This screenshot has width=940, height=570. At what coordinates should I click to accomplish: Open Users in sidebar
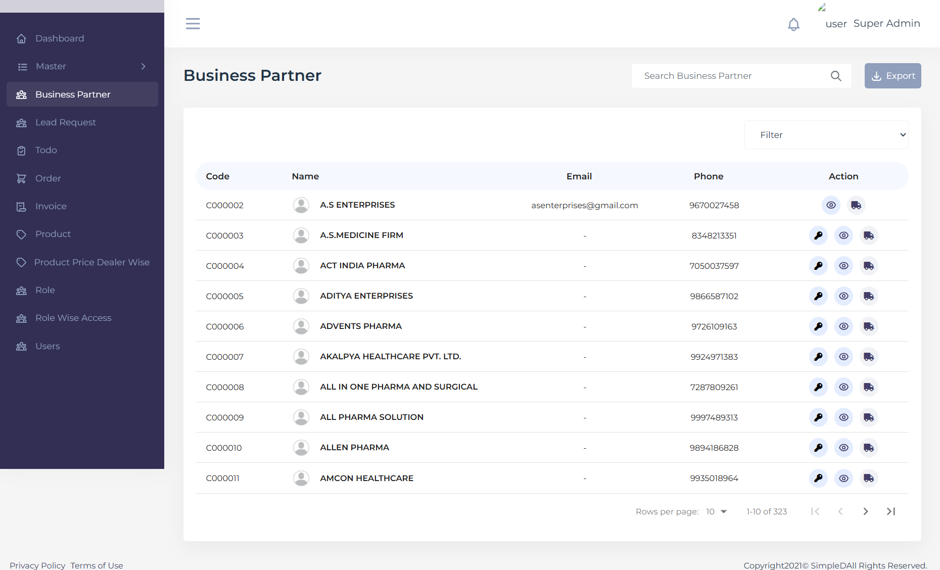(x=82, y=346)
